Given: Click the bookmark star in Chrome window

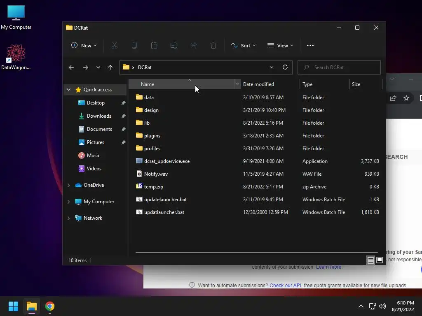Looking at the screenshot, I should click(406, 98).
